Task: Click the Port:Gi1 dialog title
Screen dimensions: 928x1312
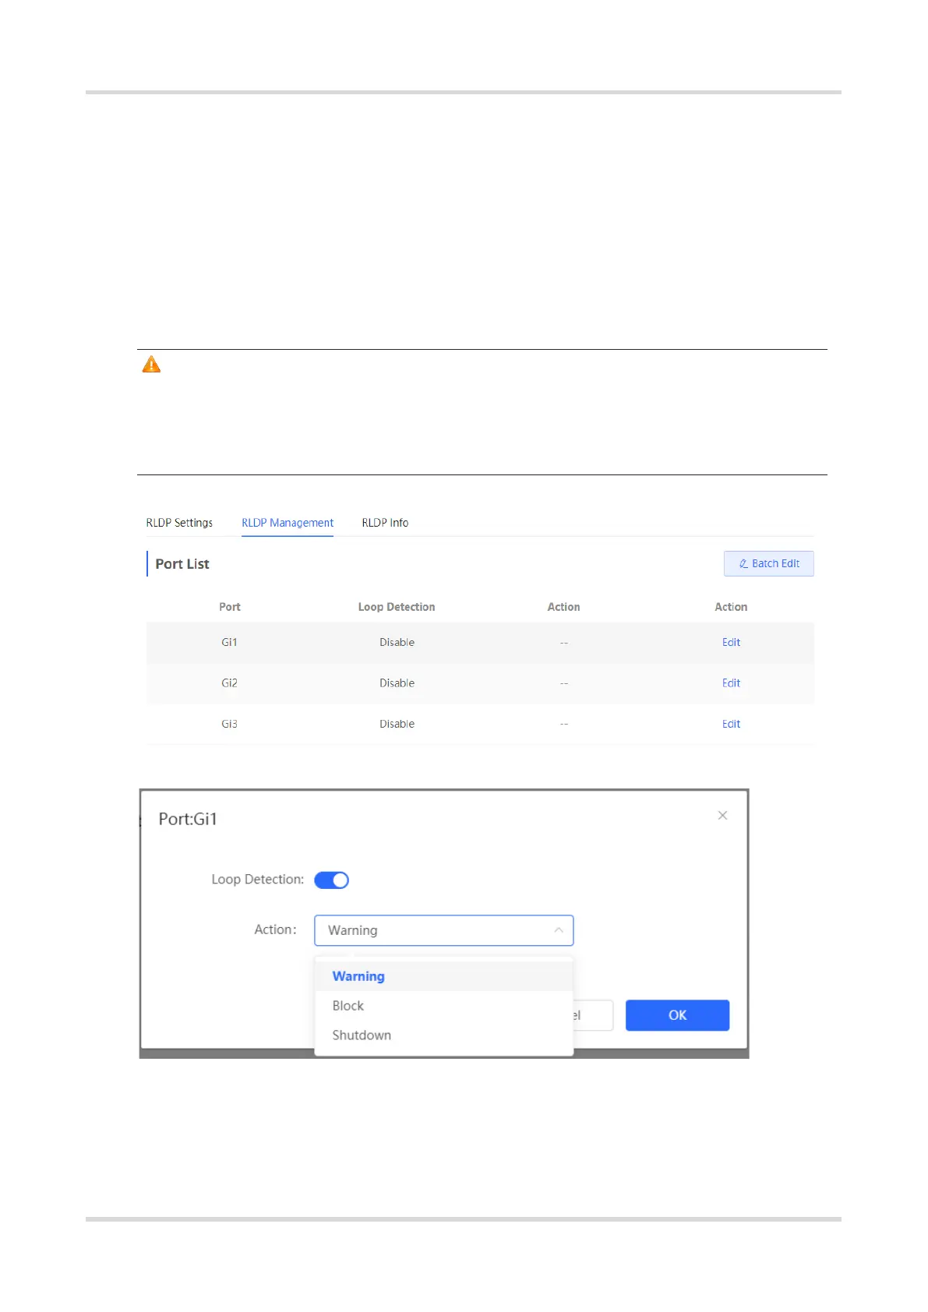Action: pyautogui.click(x=188, y=819)
